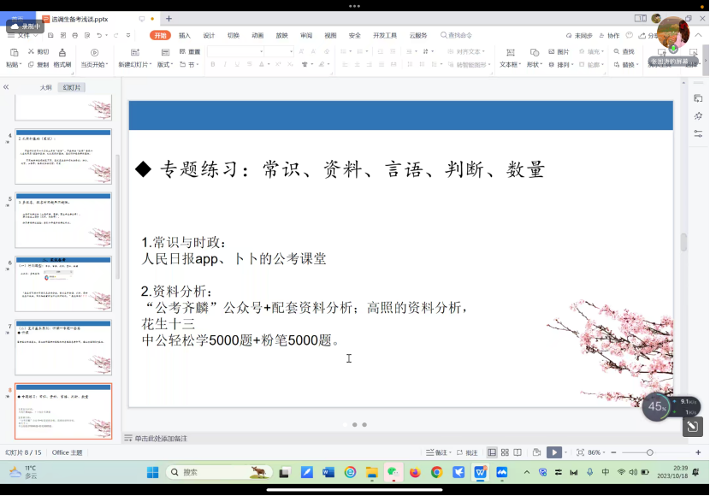Click the Convert to SmartArt (转智能图形) button
The width and height of the screenshot is (710, 496).
[x=470, y=65]
